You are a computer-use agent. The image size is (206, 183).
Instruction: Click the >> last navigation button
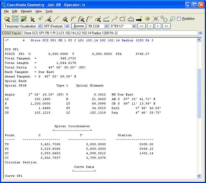pyautogui.click(x=167, y=26)
